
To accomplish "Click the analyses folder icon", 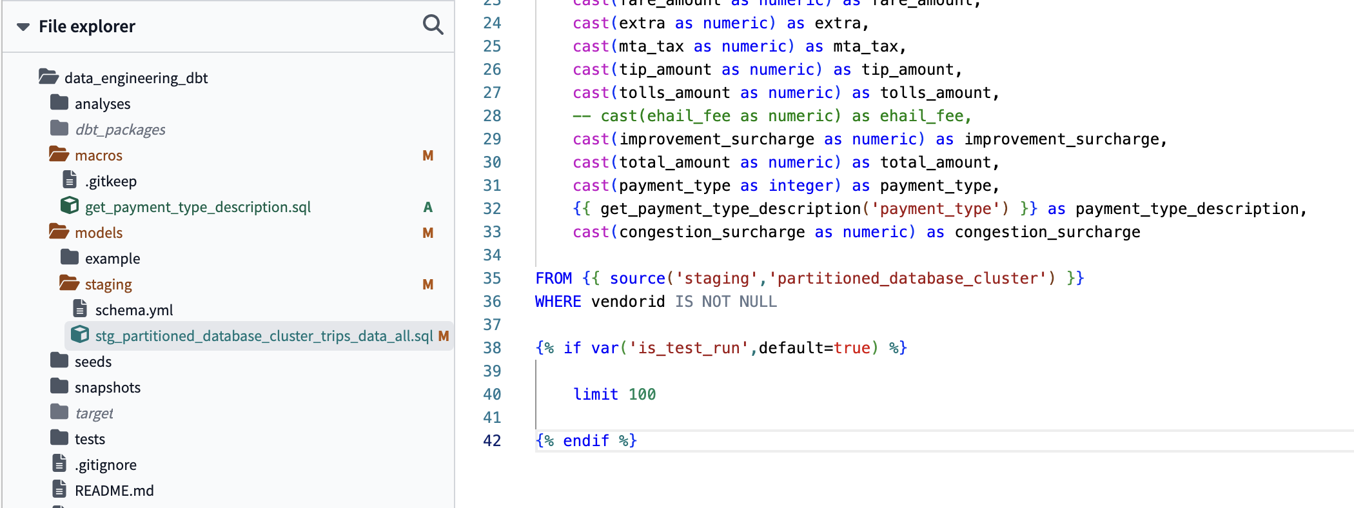I will 59,103.
